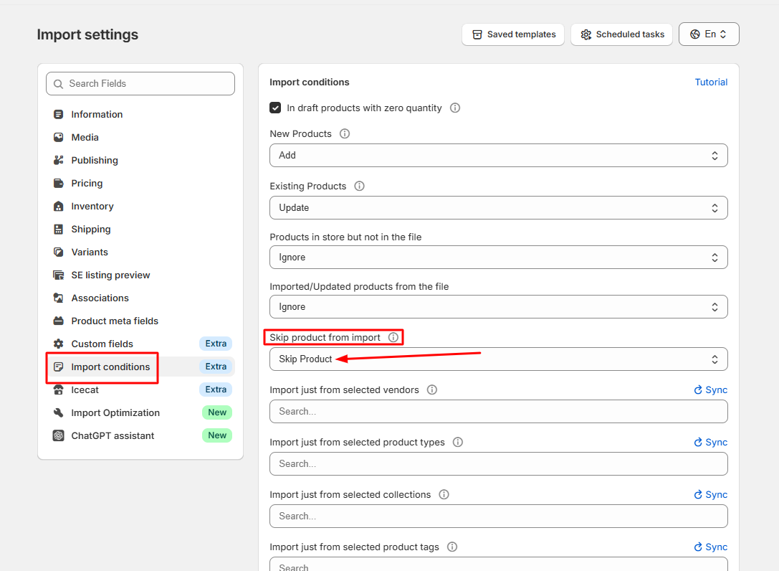This screenshot has width=779, height=571.
Task: Open the En language selector
Action: click(x=709, y=34)
